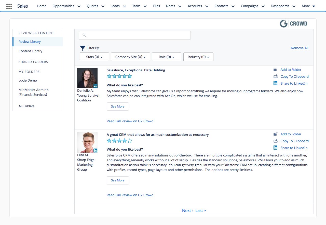This screenshot has width=326, height=225.
Task: Click LinkedIn badge on Danielle A.'s photo
Action: pyautogui.click(x=95, y=86)
